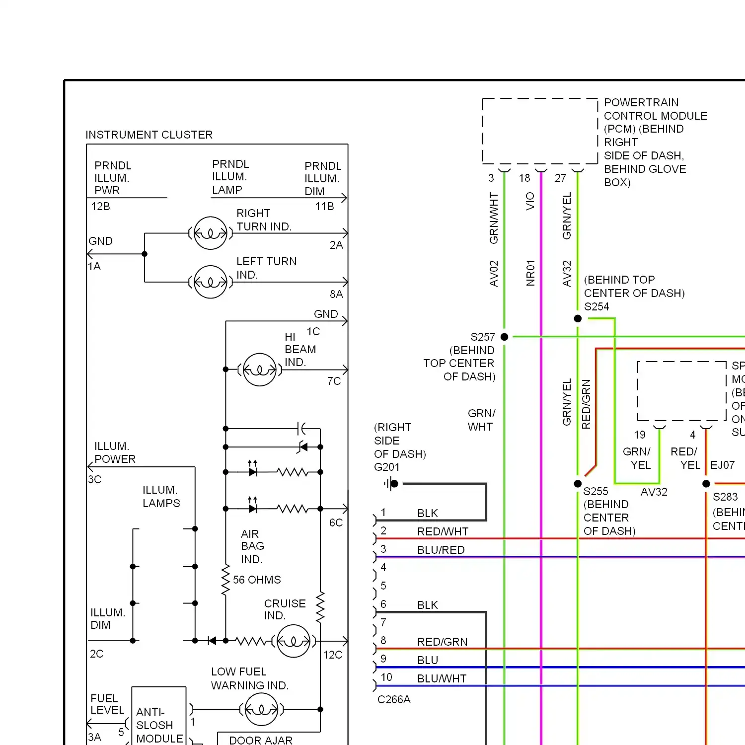Click the ILLUM. LAMPS label
The image size is (745, 745).
tap(161, 497)
